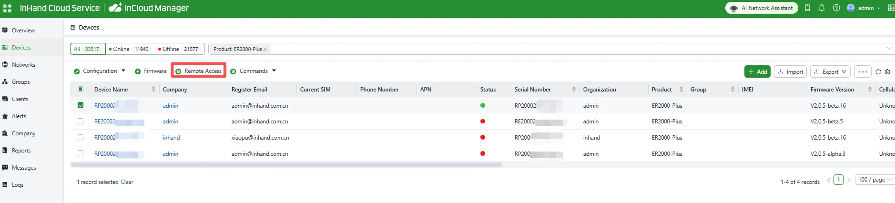The image size is (895, 203).
Task: Open the Configuration dropdown
Action: [x=100, y=71]
